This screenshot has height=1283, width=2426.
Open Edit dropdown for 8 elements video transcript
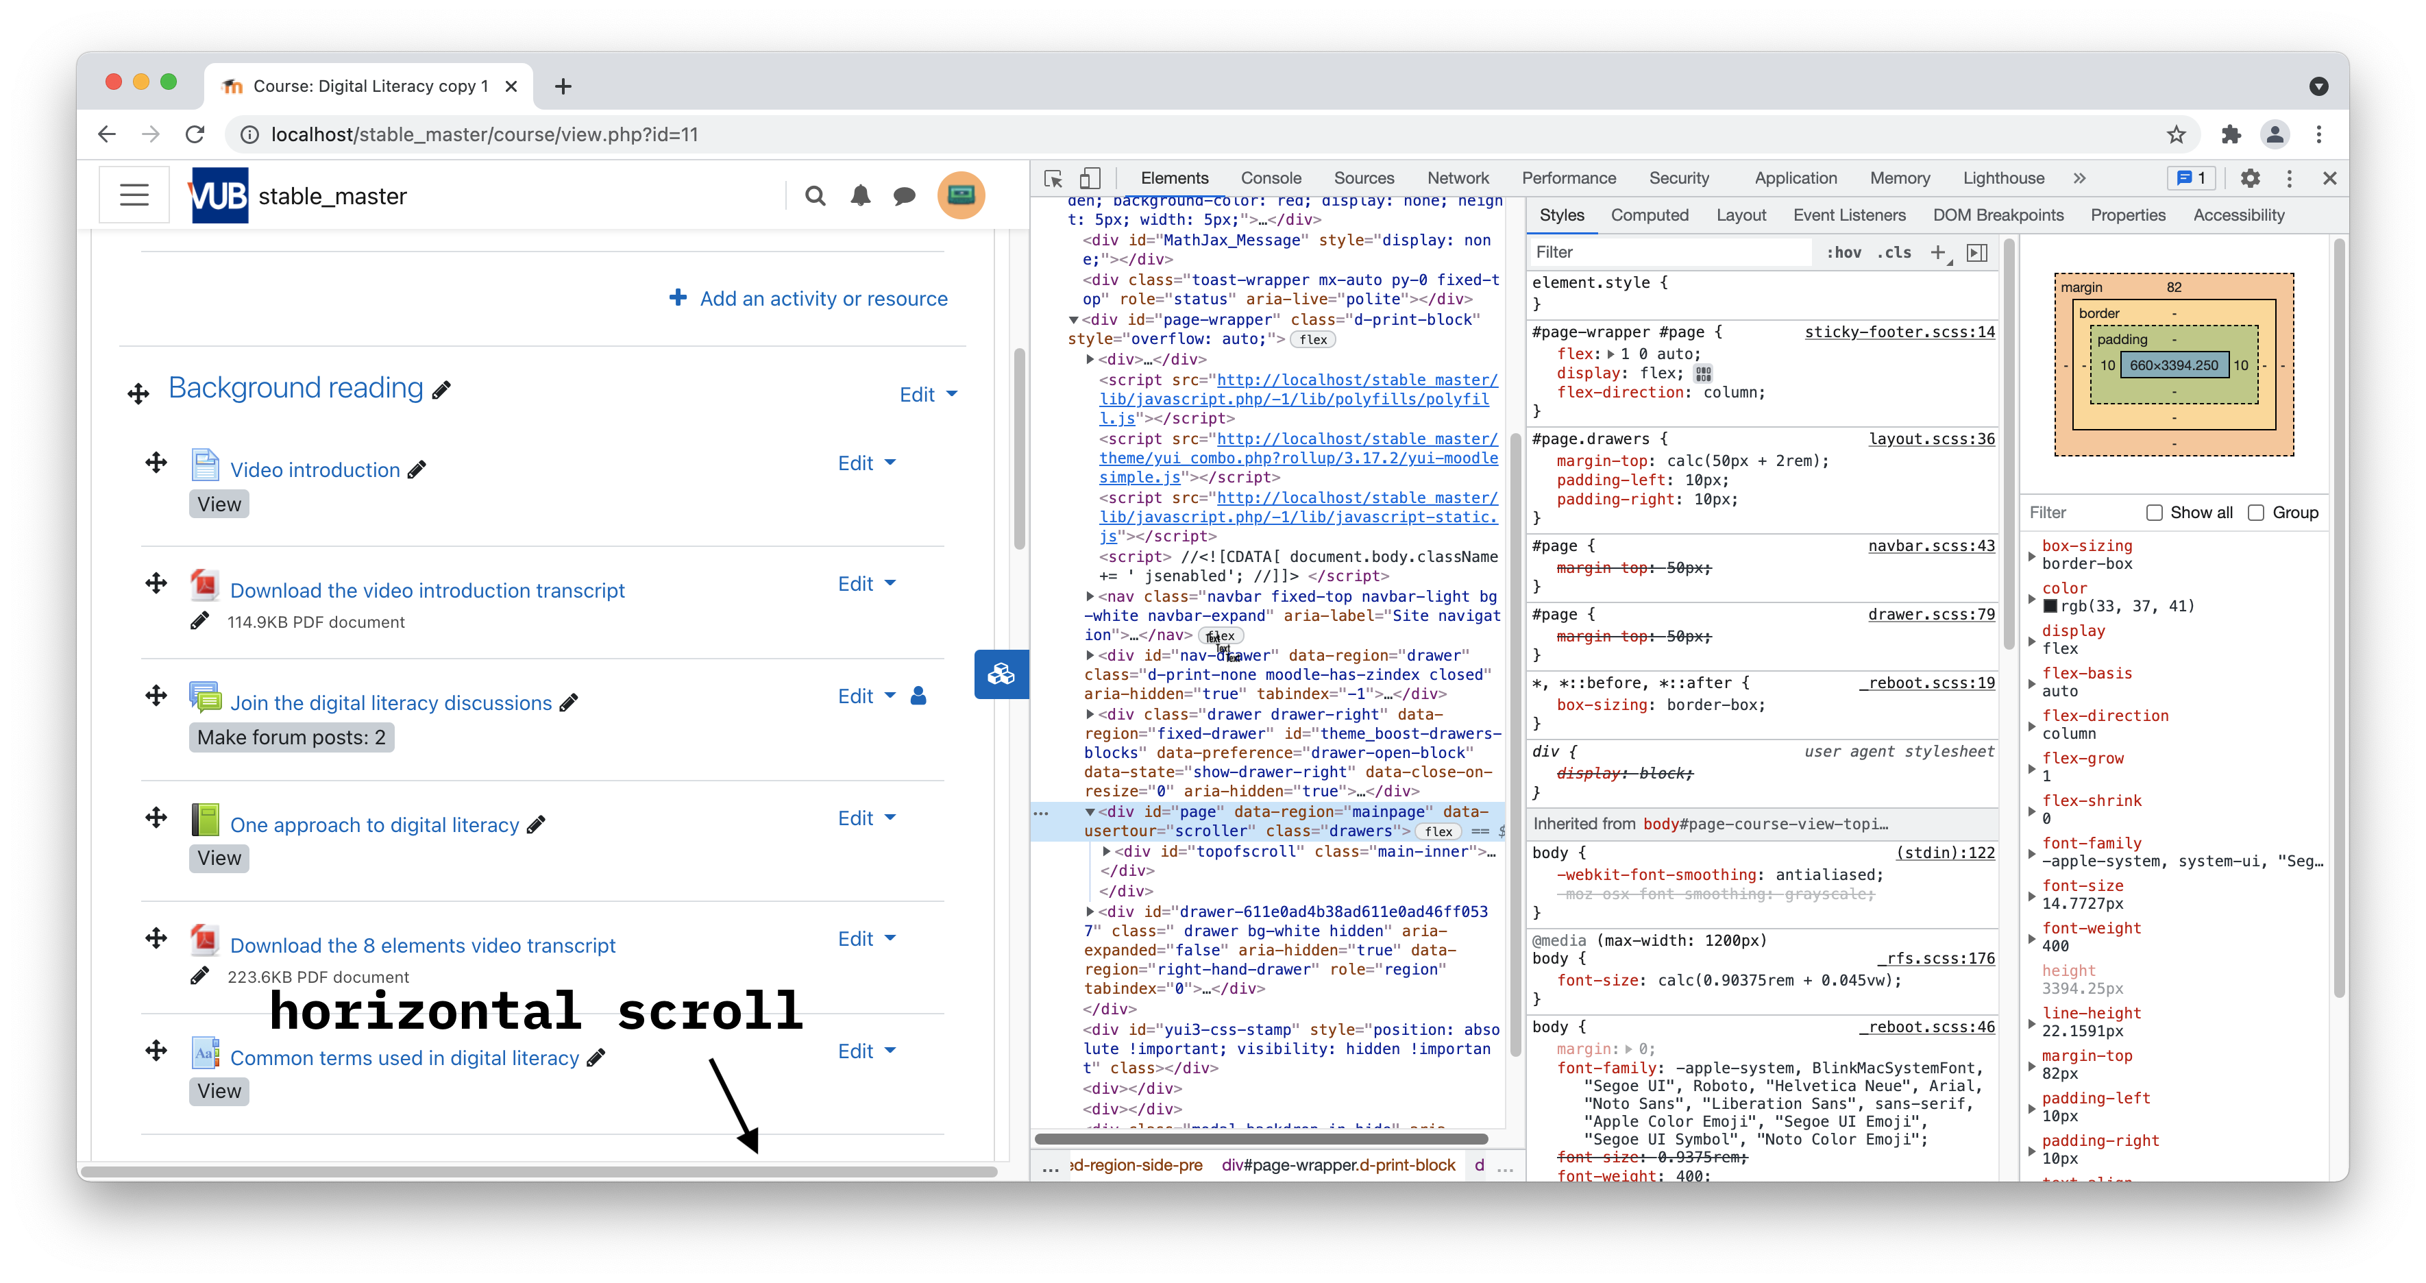tap(866, 939)
